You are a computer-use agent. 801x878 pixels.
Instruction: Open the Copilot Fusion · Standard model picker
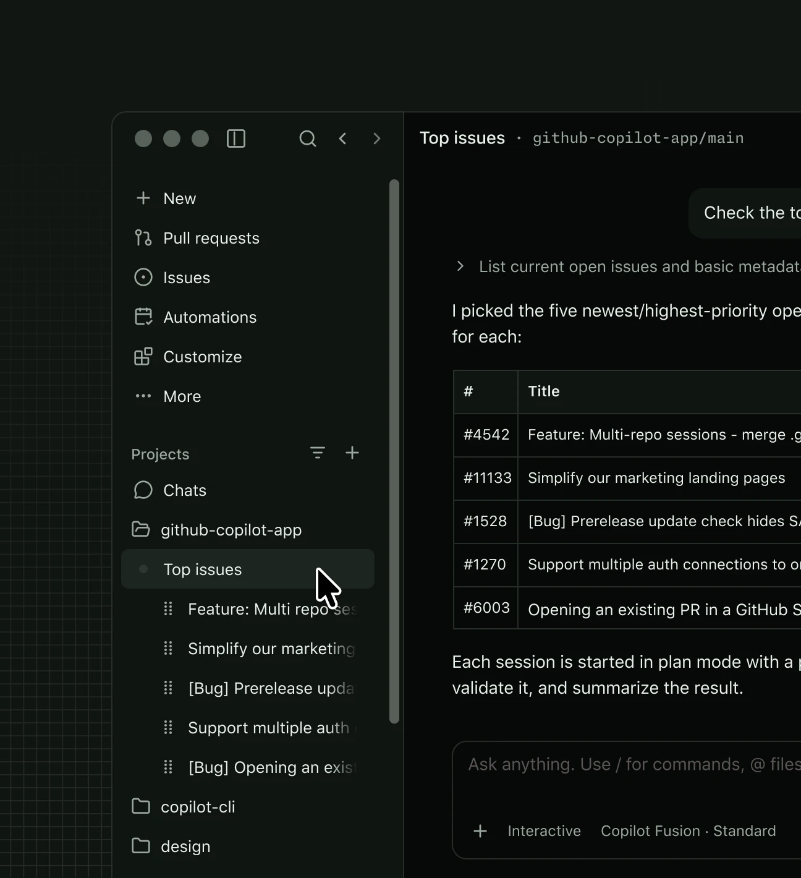tap(688, 831)
